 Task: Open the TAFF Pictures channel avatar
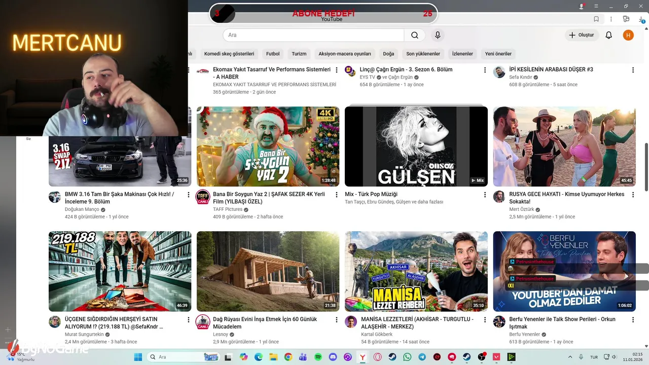(203, 197)
